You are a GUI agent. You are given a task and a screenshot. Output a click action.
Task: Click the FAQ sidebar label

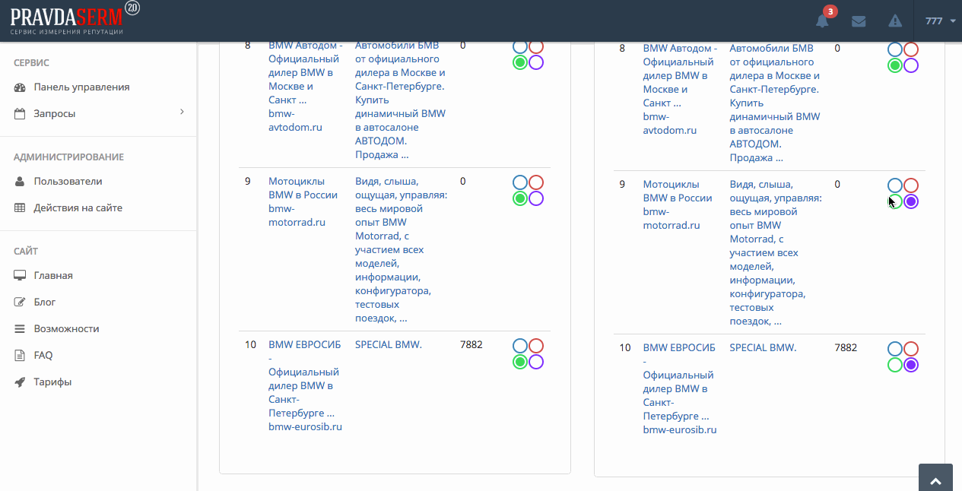(x=43, y=356)
